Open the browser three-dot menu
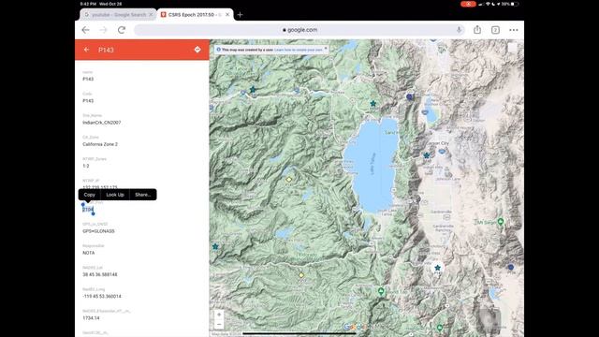This screenshot has width=599, height=337. (x=514, y=30)
